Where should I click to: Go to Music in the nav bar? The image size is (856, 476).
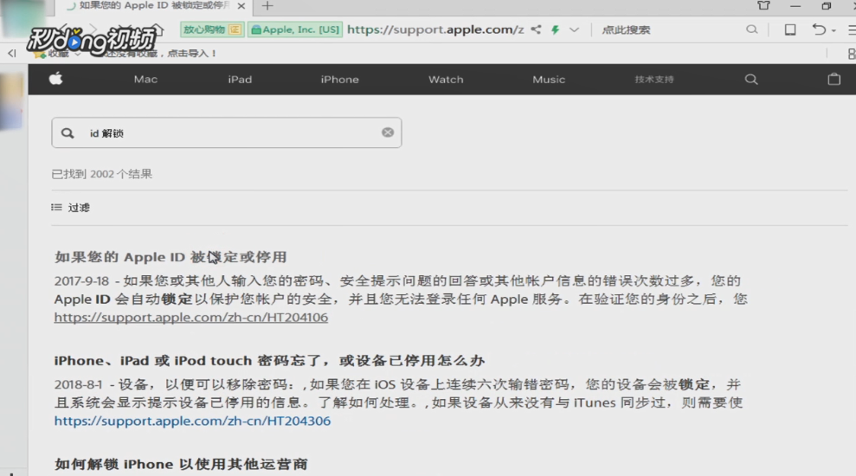click(x=549, y=80)
